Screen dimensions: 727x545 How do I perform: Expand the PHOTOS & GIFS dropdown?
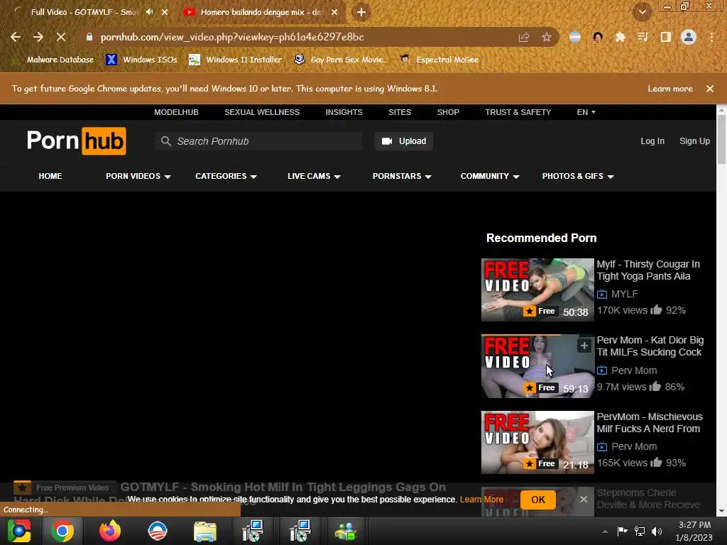578,176
